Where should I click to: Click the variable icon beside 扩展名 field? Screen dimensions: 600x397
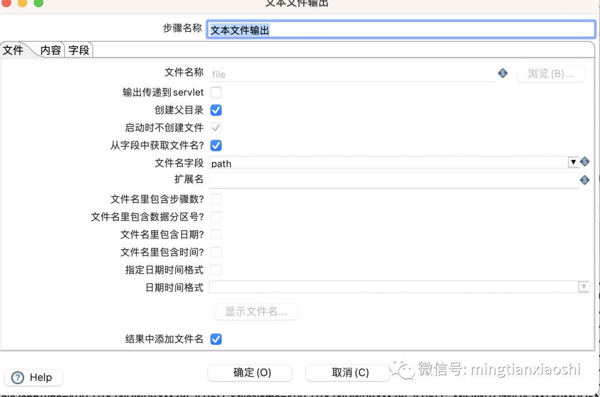pos(584,180)
